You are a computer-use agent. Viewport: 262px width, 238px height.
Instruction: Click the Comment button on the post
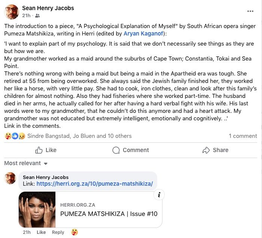tap(131, 150)
